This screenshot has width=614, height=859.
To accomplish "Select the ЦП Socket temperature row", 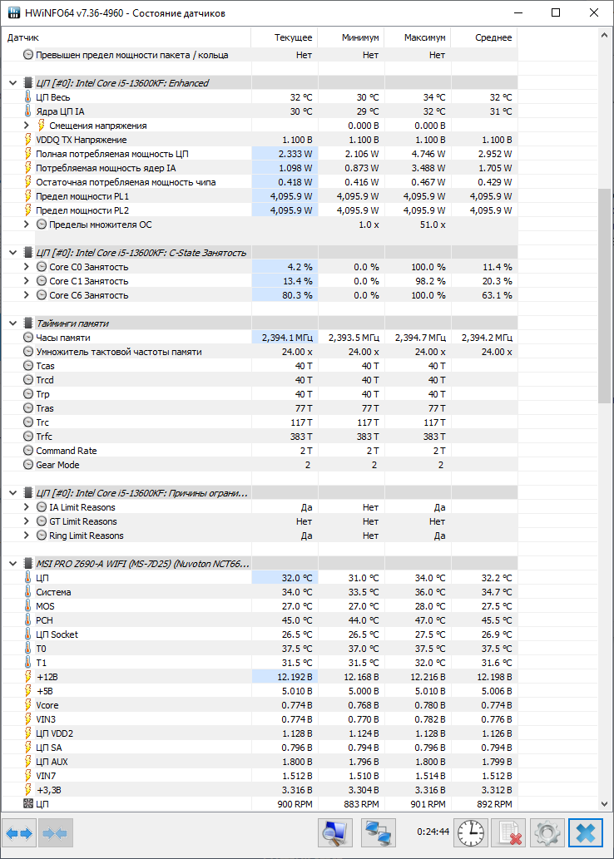I will click(260, 634).
